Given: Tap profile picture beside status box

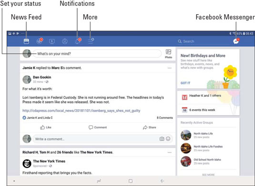Looking at the screenshot, I should [27, 54].
